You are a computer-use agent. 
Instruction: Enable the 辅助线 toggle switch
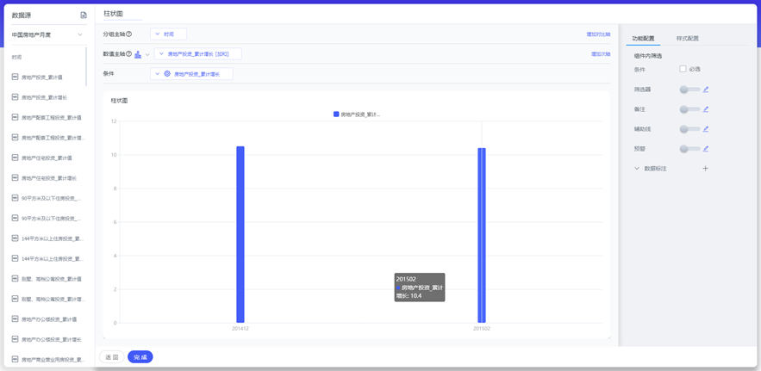tap(688, 129)
